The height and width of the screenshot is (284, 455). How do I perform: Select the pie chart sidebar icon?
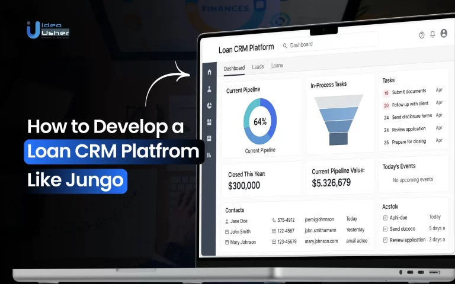pos(209,106)
